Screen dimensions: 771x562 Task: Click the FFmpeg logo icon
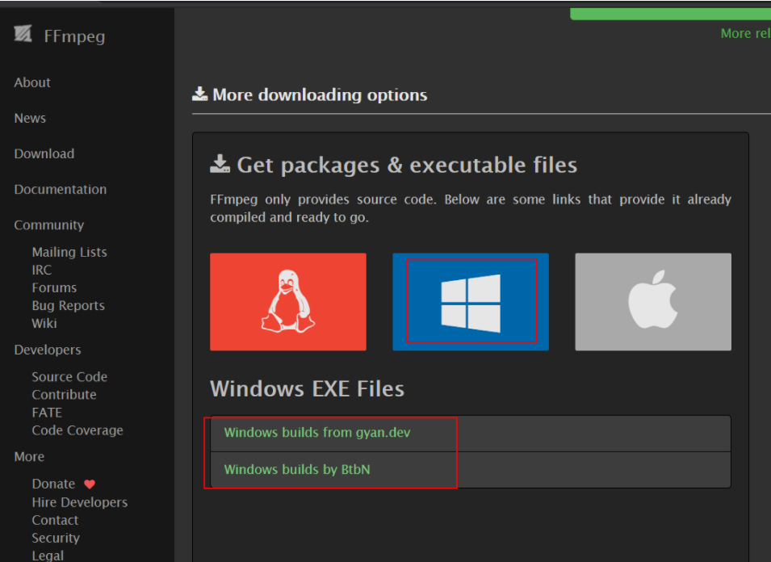coord(23,34)
